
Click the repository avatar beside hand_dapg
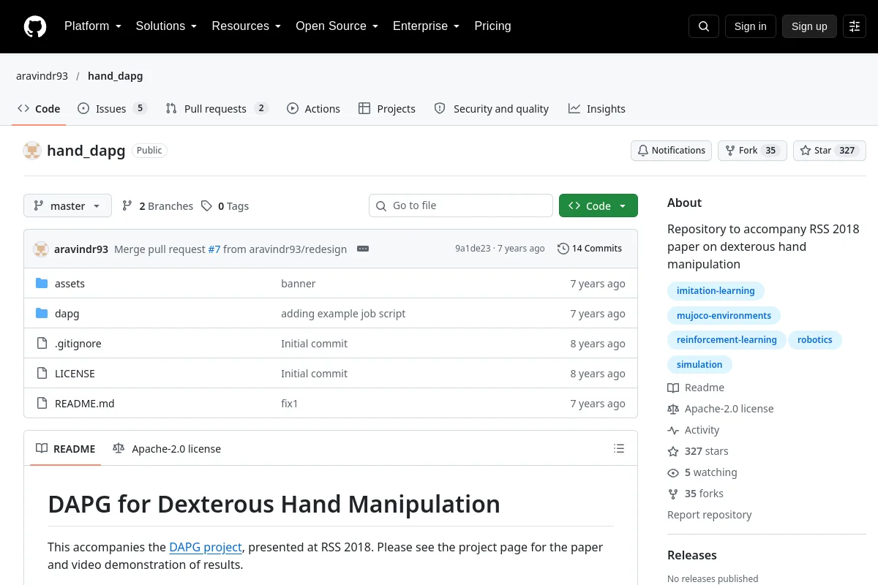[x=32, y=151]
